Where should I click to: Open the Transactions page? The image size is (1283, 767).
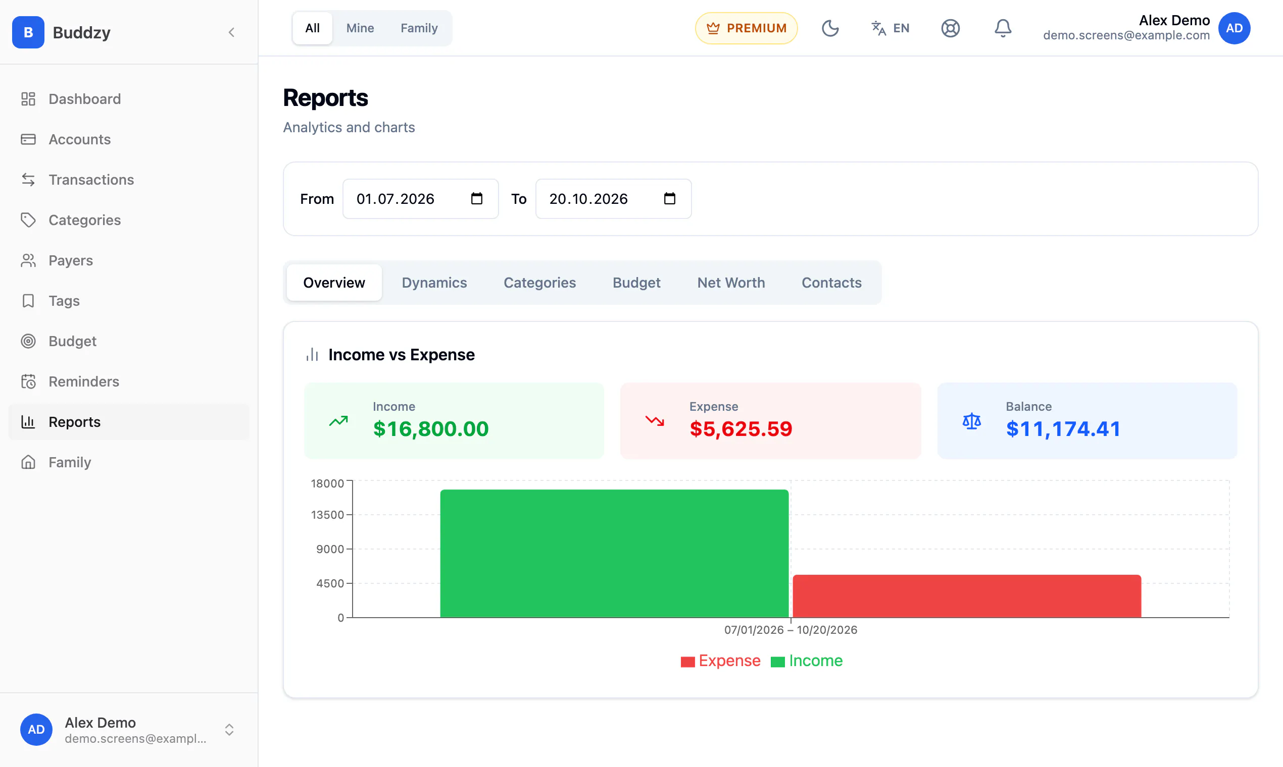coord(129,179)
